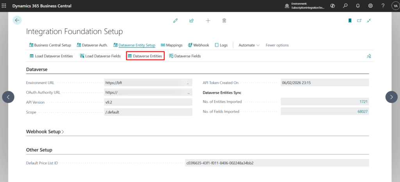The width and height of the screenshot is (400, 182).
Task: Click Load Dataverse Entities
Action: click(x=51, y=56)
